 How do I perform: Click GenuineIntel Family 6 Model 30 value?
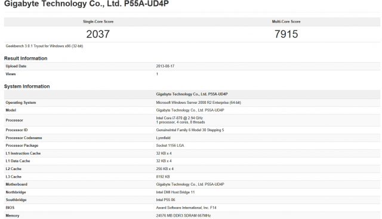click(190, 130)
